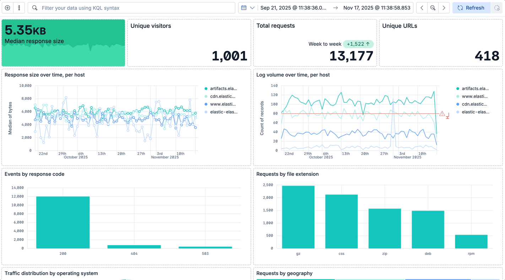The width and height of the screenshot is (505, 280).
Task: Click the +1,522 week-to-week badge
Action: (358, 44)
